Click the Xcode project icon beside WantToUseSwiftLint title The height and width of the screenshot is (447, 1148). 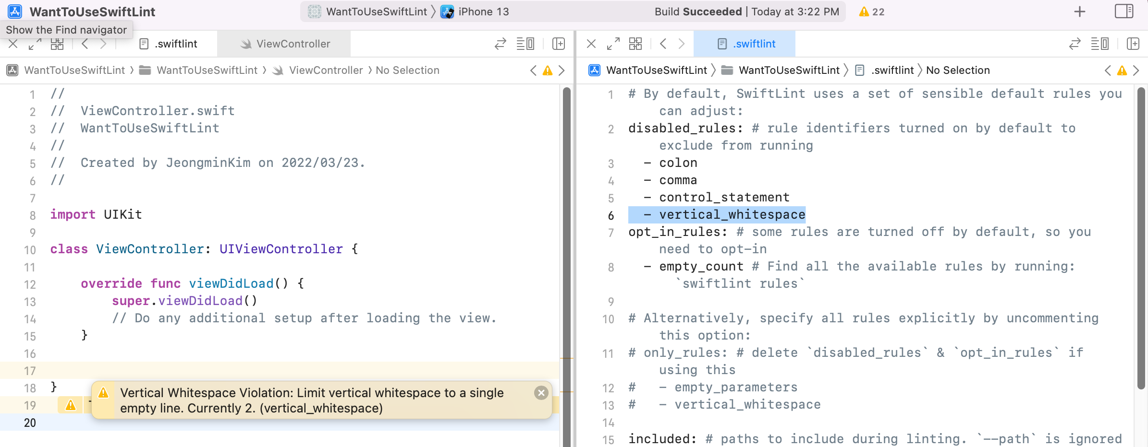15,12
